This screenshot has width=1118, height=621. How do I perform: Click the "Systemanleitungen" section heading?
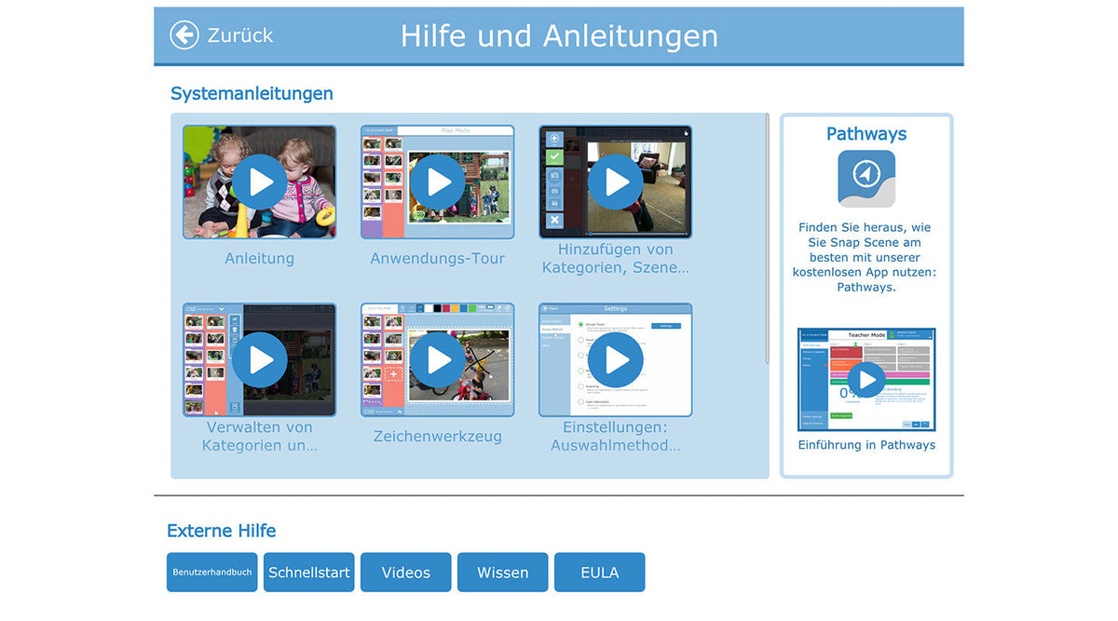click(252, 93)
